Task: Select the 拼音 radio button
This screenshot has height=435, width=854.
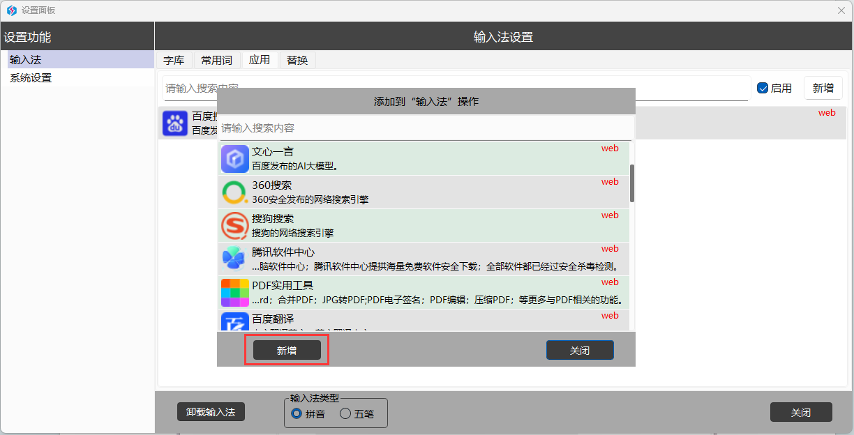Action: tap(297, 413)
